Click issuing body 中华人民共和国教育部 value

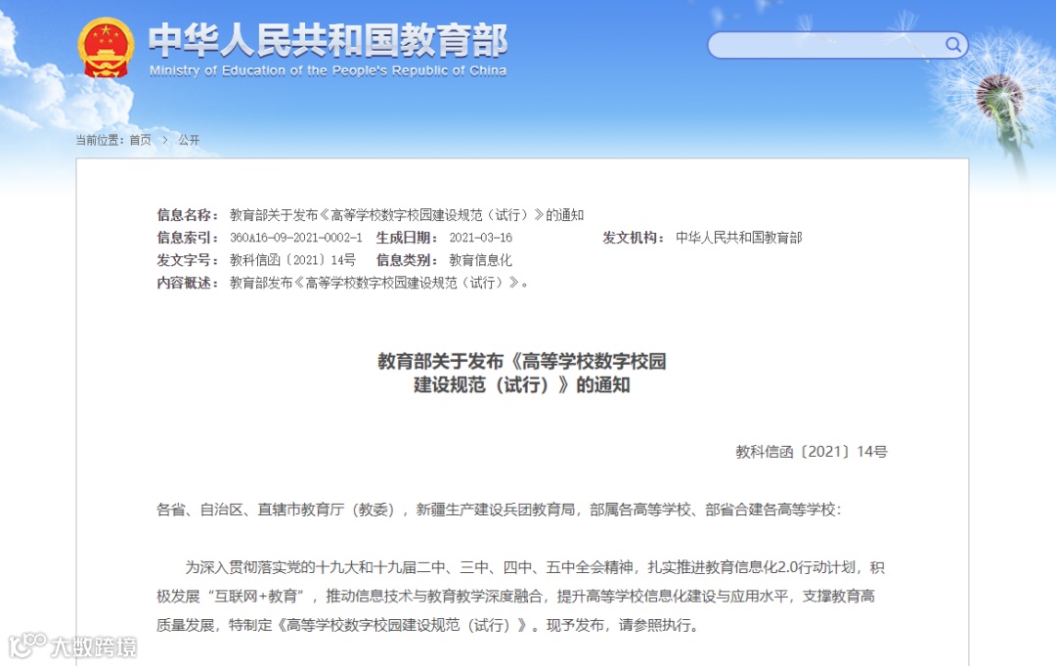[x=739, y=238]
